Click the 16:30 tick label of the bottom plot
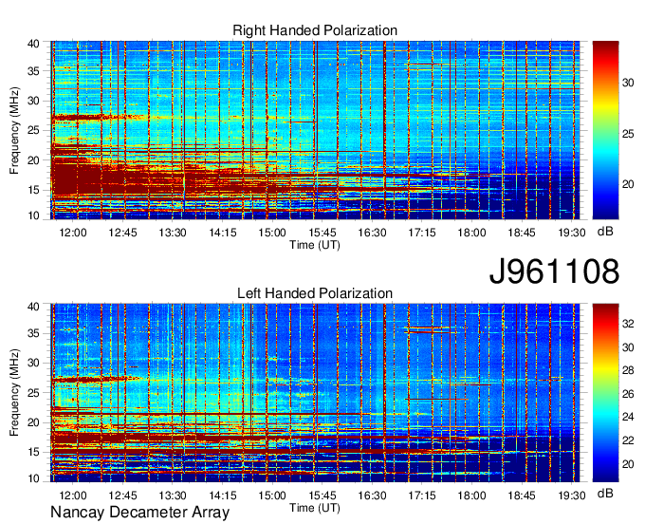The height and width of the screenshot is (524, 645). point(372,496)
